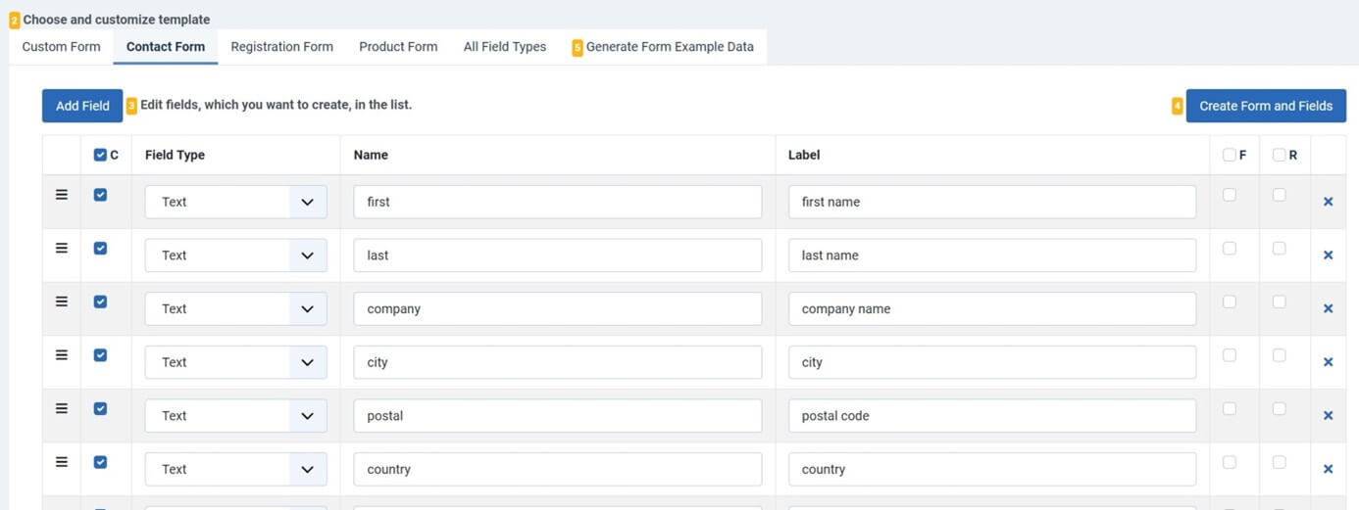Viewport: 1359px width, 510px height.
Task: Click the drag handle for the last row
Action: click(x=61, y=249)
